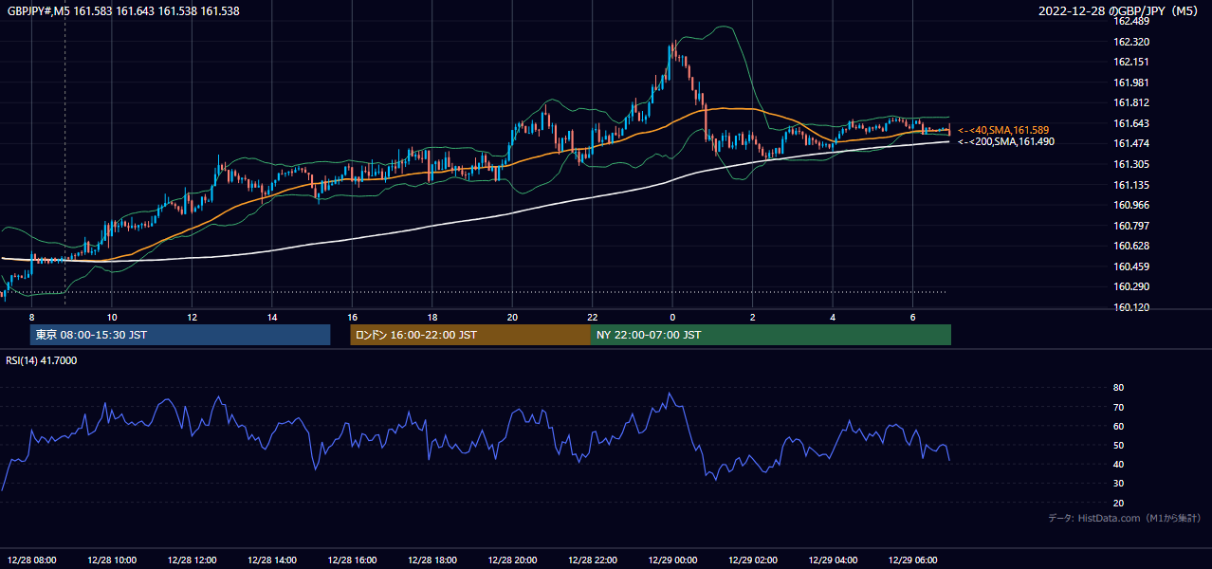Click the 12/28 12:00 bottom time label
Image resolution: width=1212 pixels, height=569 pixels.
193,560
